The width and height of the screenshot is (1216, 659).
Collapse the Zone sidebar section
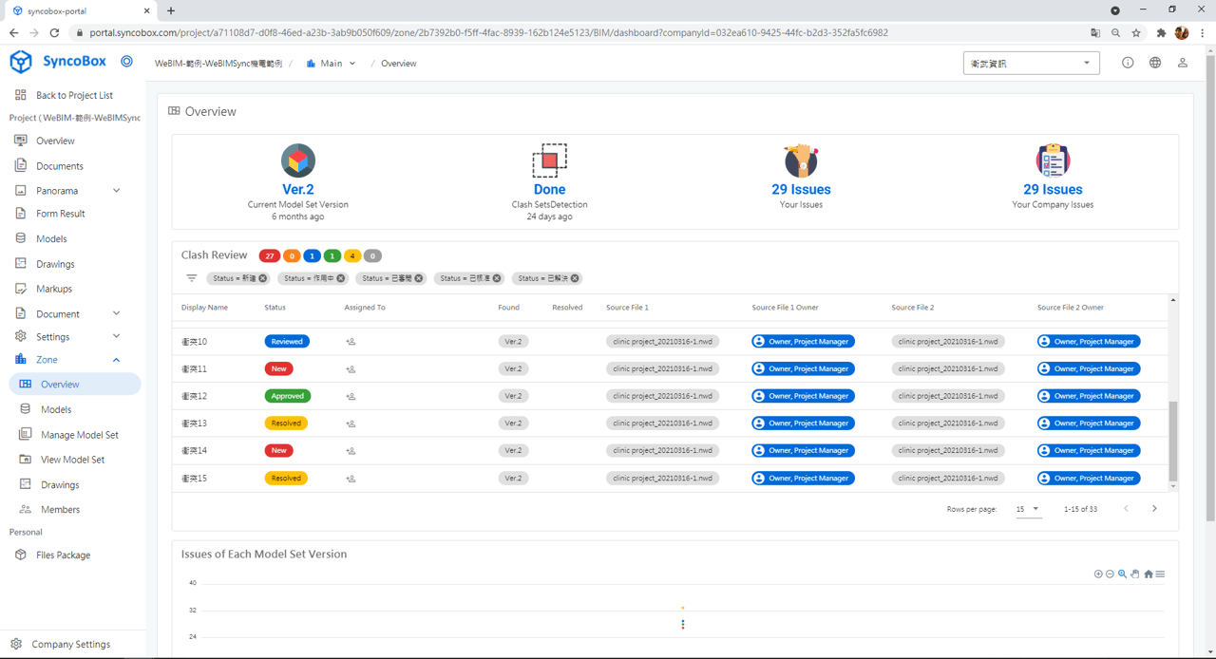click(117, 360)
